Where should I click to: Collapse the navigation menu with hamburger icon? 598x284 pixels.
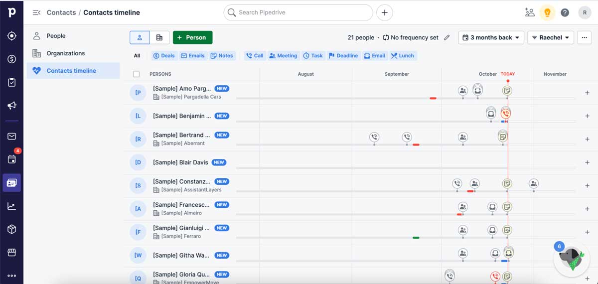tap(36, 12)
